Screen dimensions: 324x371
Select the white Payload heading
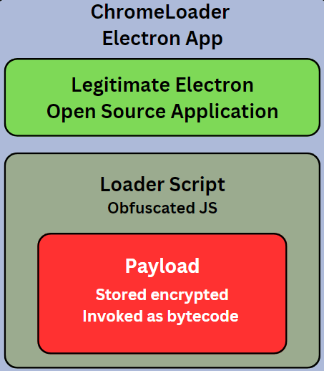tap(162, 266)
